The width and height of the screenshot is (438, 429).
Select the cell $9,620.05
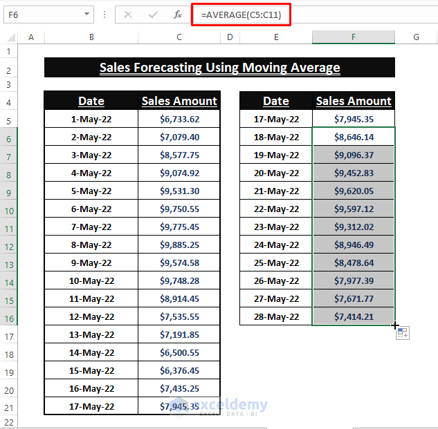click(354, 191)
